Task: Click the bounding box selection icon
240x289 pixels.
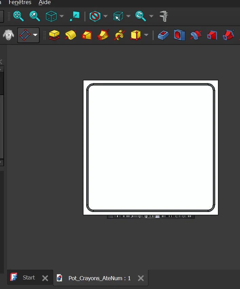Action: (x=118, y=16)
